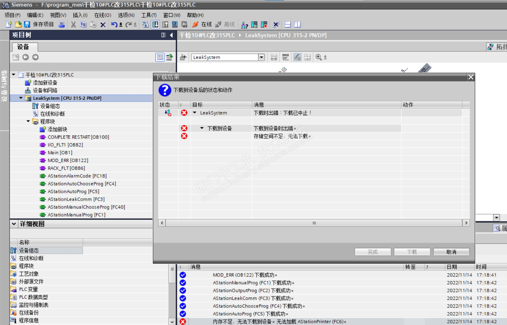Open the LeakSystem device dropdown

(x=261, y=57)
